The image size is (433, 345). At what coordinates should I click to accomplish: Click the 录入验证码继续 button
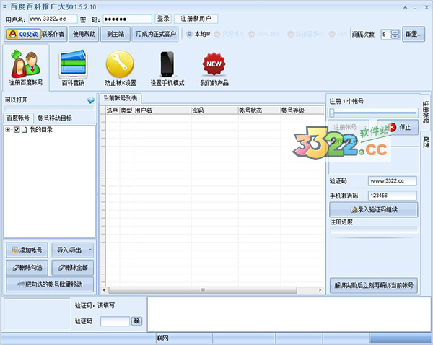(x=373, y=209)
